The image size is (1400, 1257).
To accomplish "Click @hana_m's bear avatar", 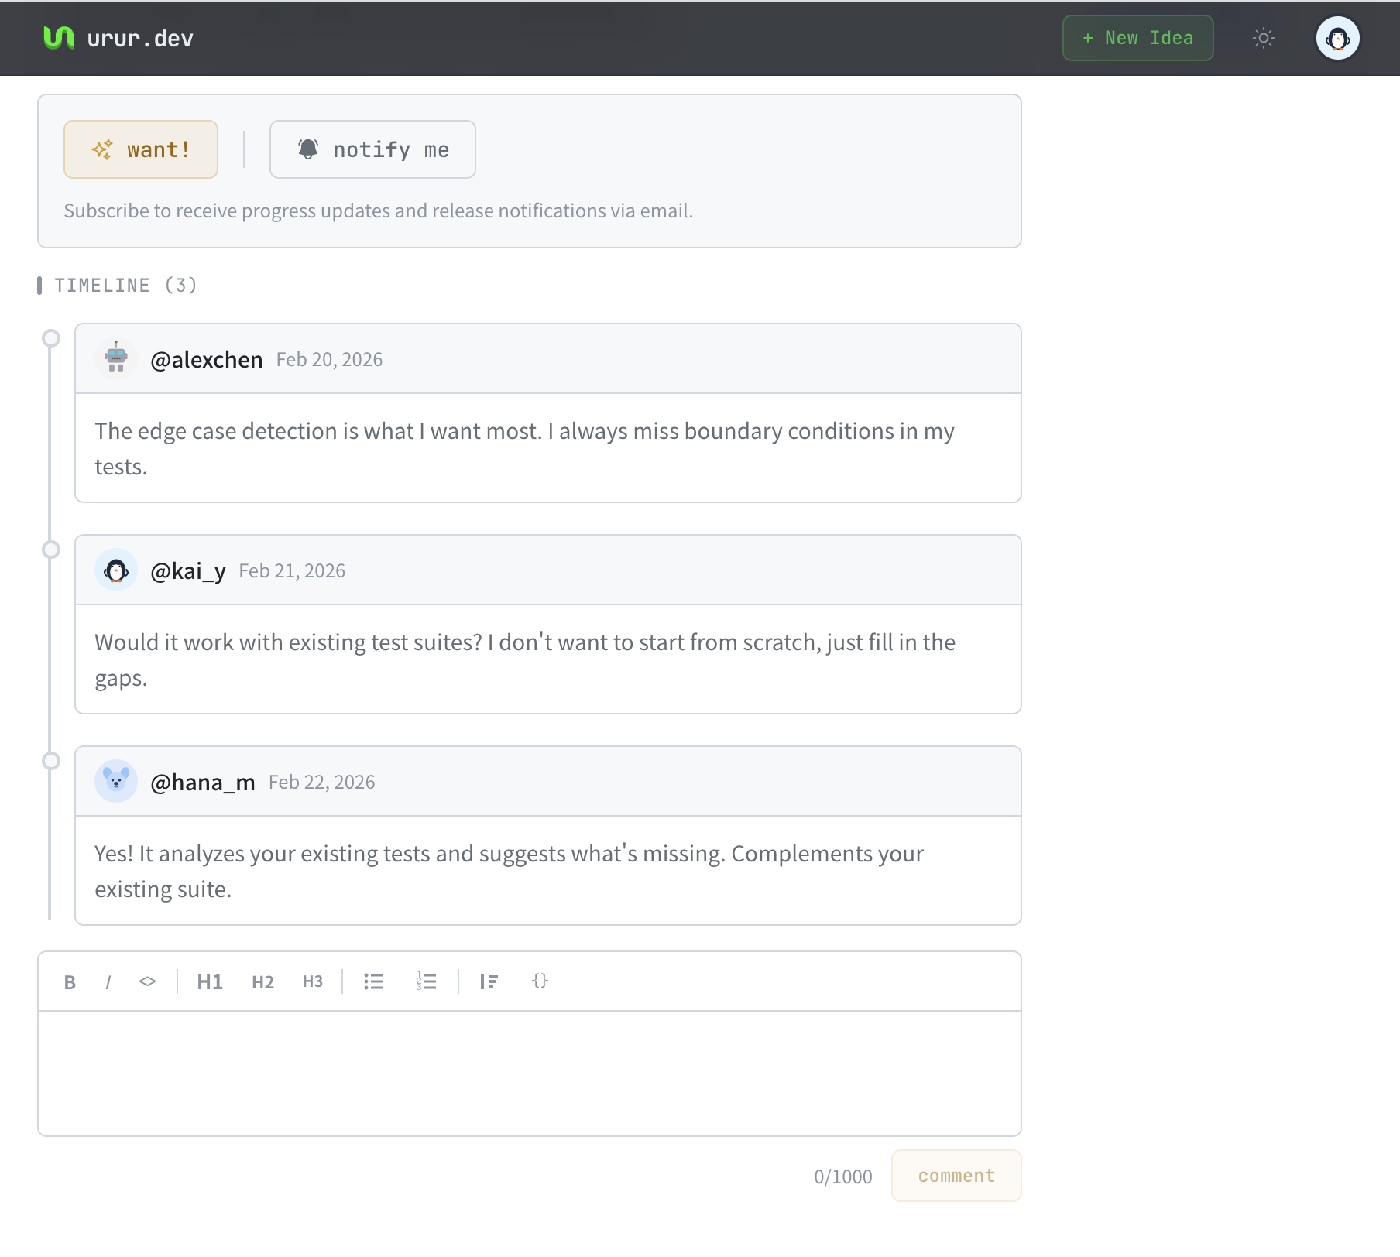I will click(115, 782).
